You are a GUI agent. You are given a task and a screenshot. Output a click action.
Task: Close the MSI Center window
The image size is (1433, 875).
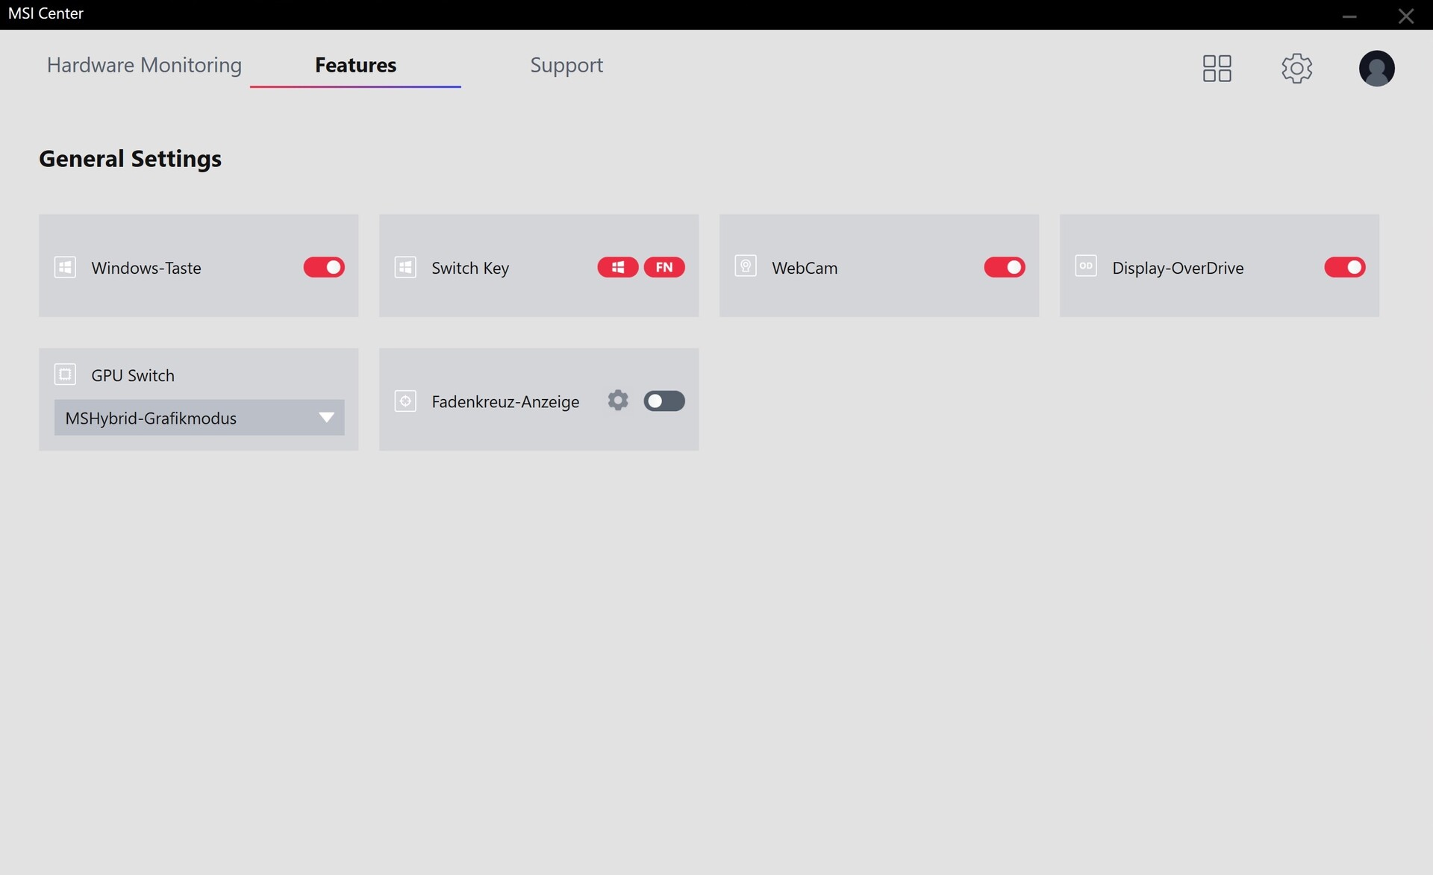click(1406, 16)
